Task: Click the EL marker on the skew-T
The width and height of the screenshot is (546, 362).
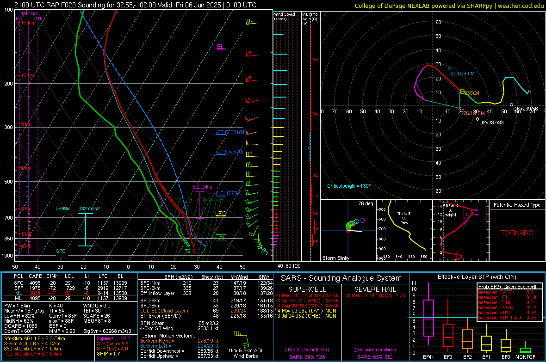Action: point(220,47)
